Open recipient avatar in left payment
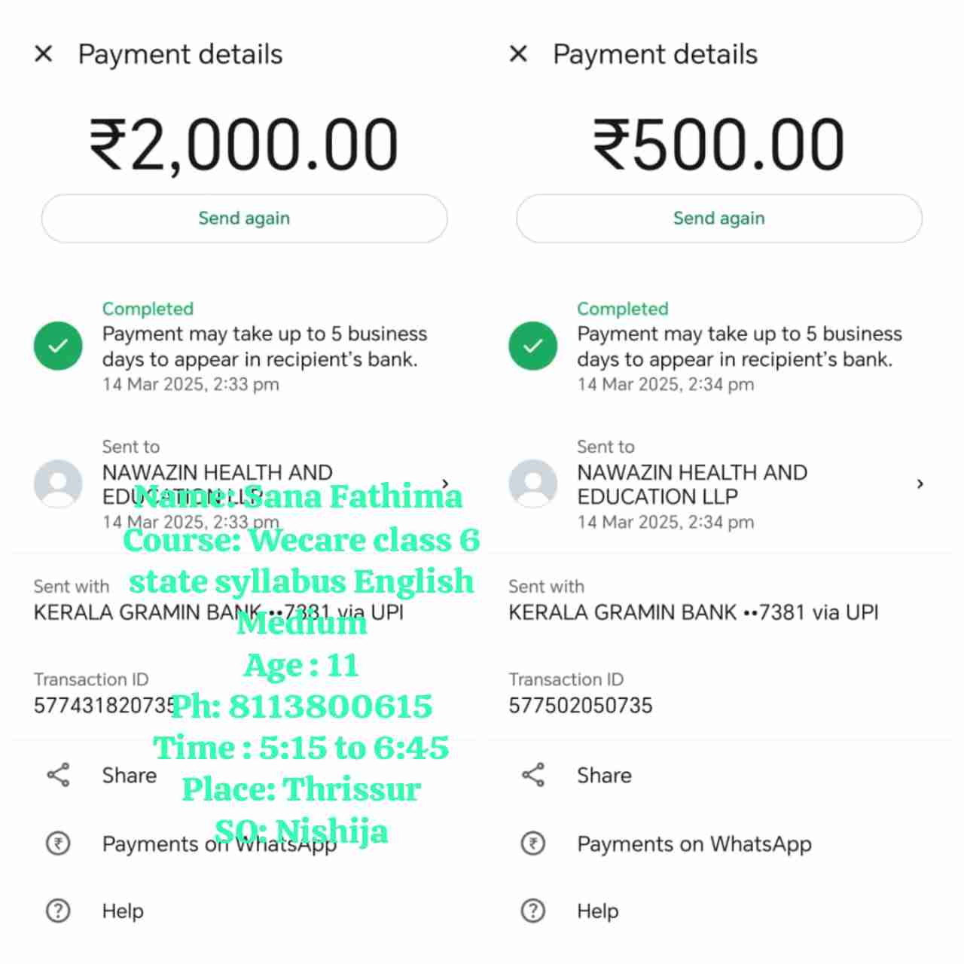Image resolution: width=964 pixels, height=964 pixels. pos(58,484)
